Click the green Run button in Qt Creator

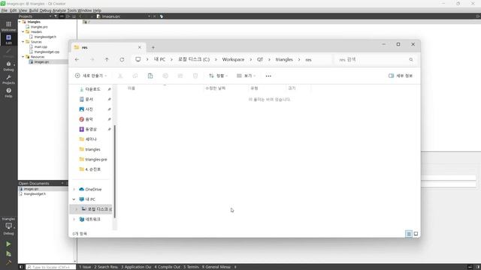coord(8,244)
